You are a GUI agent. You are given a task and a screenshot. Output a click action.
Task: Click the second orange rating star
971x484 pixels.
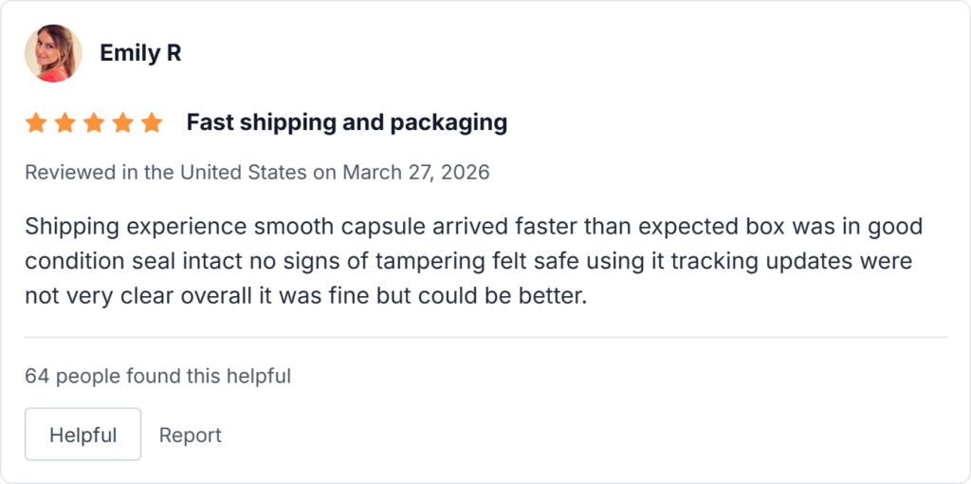click(64, 122)
